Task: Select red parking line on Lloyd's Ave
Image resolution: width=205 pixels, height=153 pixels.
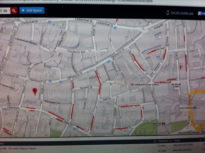Action: (138, 63)
